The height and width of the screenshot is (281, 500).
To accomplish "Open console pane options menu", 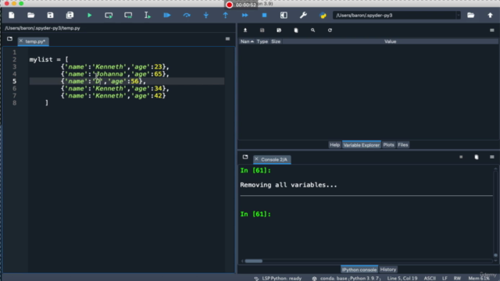I will 492,157.
